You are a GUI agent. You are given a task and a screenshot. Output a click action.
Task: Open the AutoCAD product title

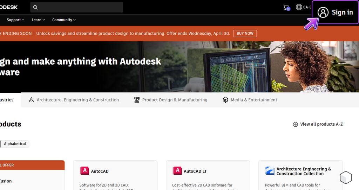[x=100, y=171]
